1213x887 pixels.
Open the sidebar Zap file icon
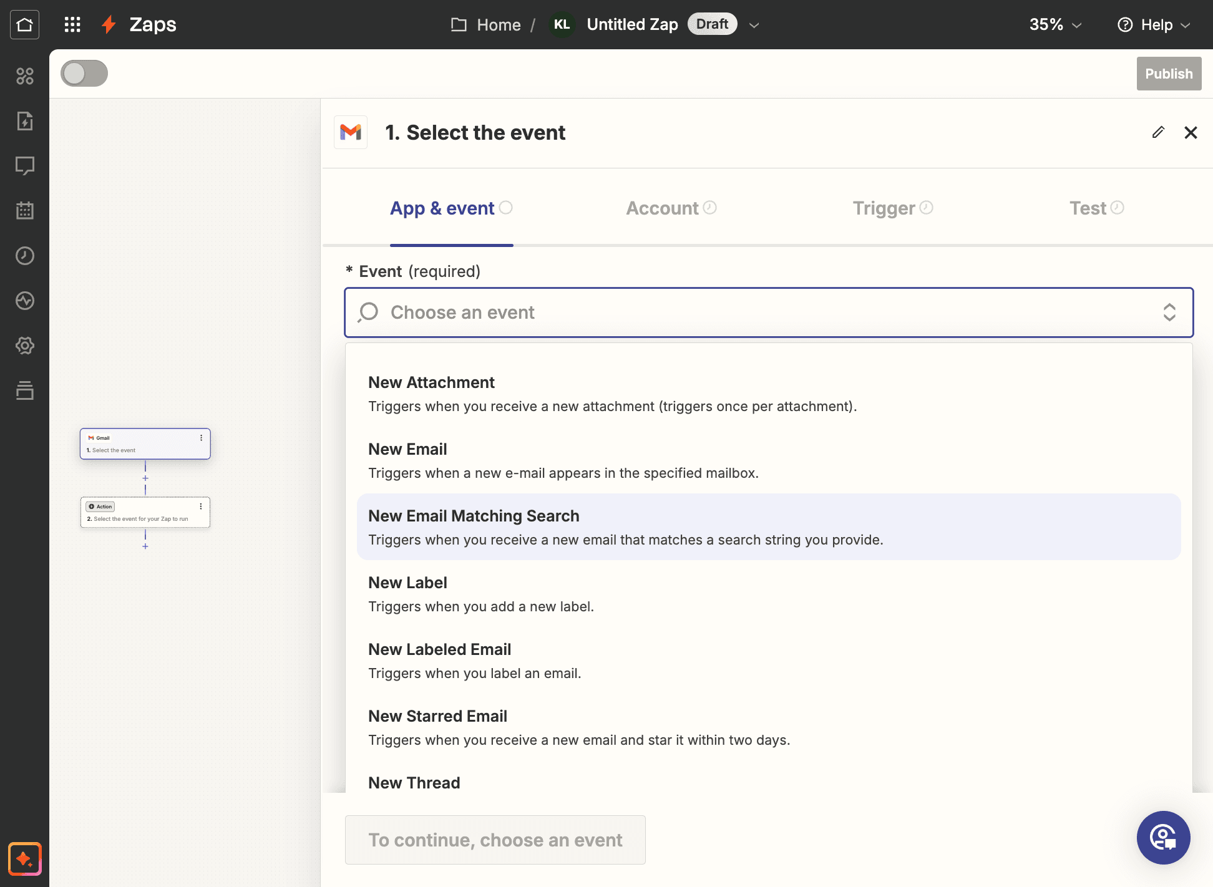25,121
